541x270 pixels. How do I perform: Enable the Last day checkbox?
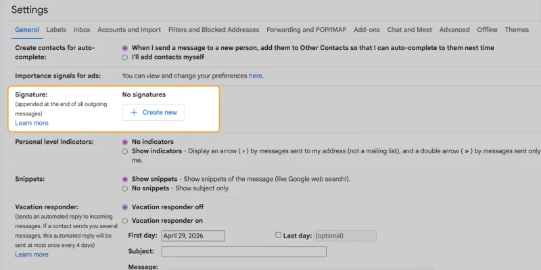pos(278,235)
